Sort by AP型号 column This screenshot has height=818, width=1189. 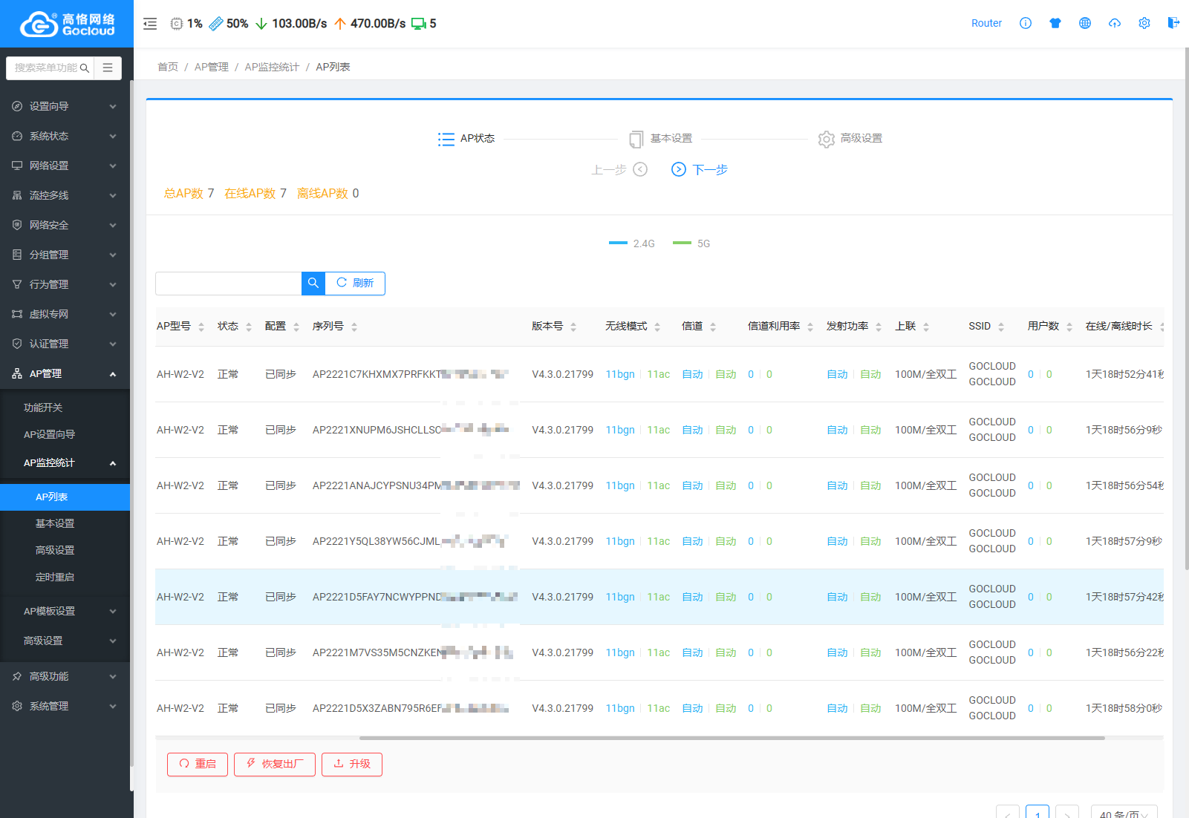[201, 327]
